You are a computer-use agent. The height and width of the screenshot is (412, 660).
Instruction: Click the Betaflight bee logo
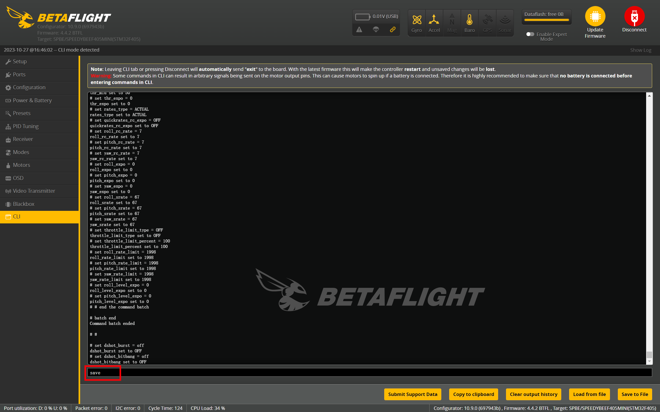(x=20, y=18)
